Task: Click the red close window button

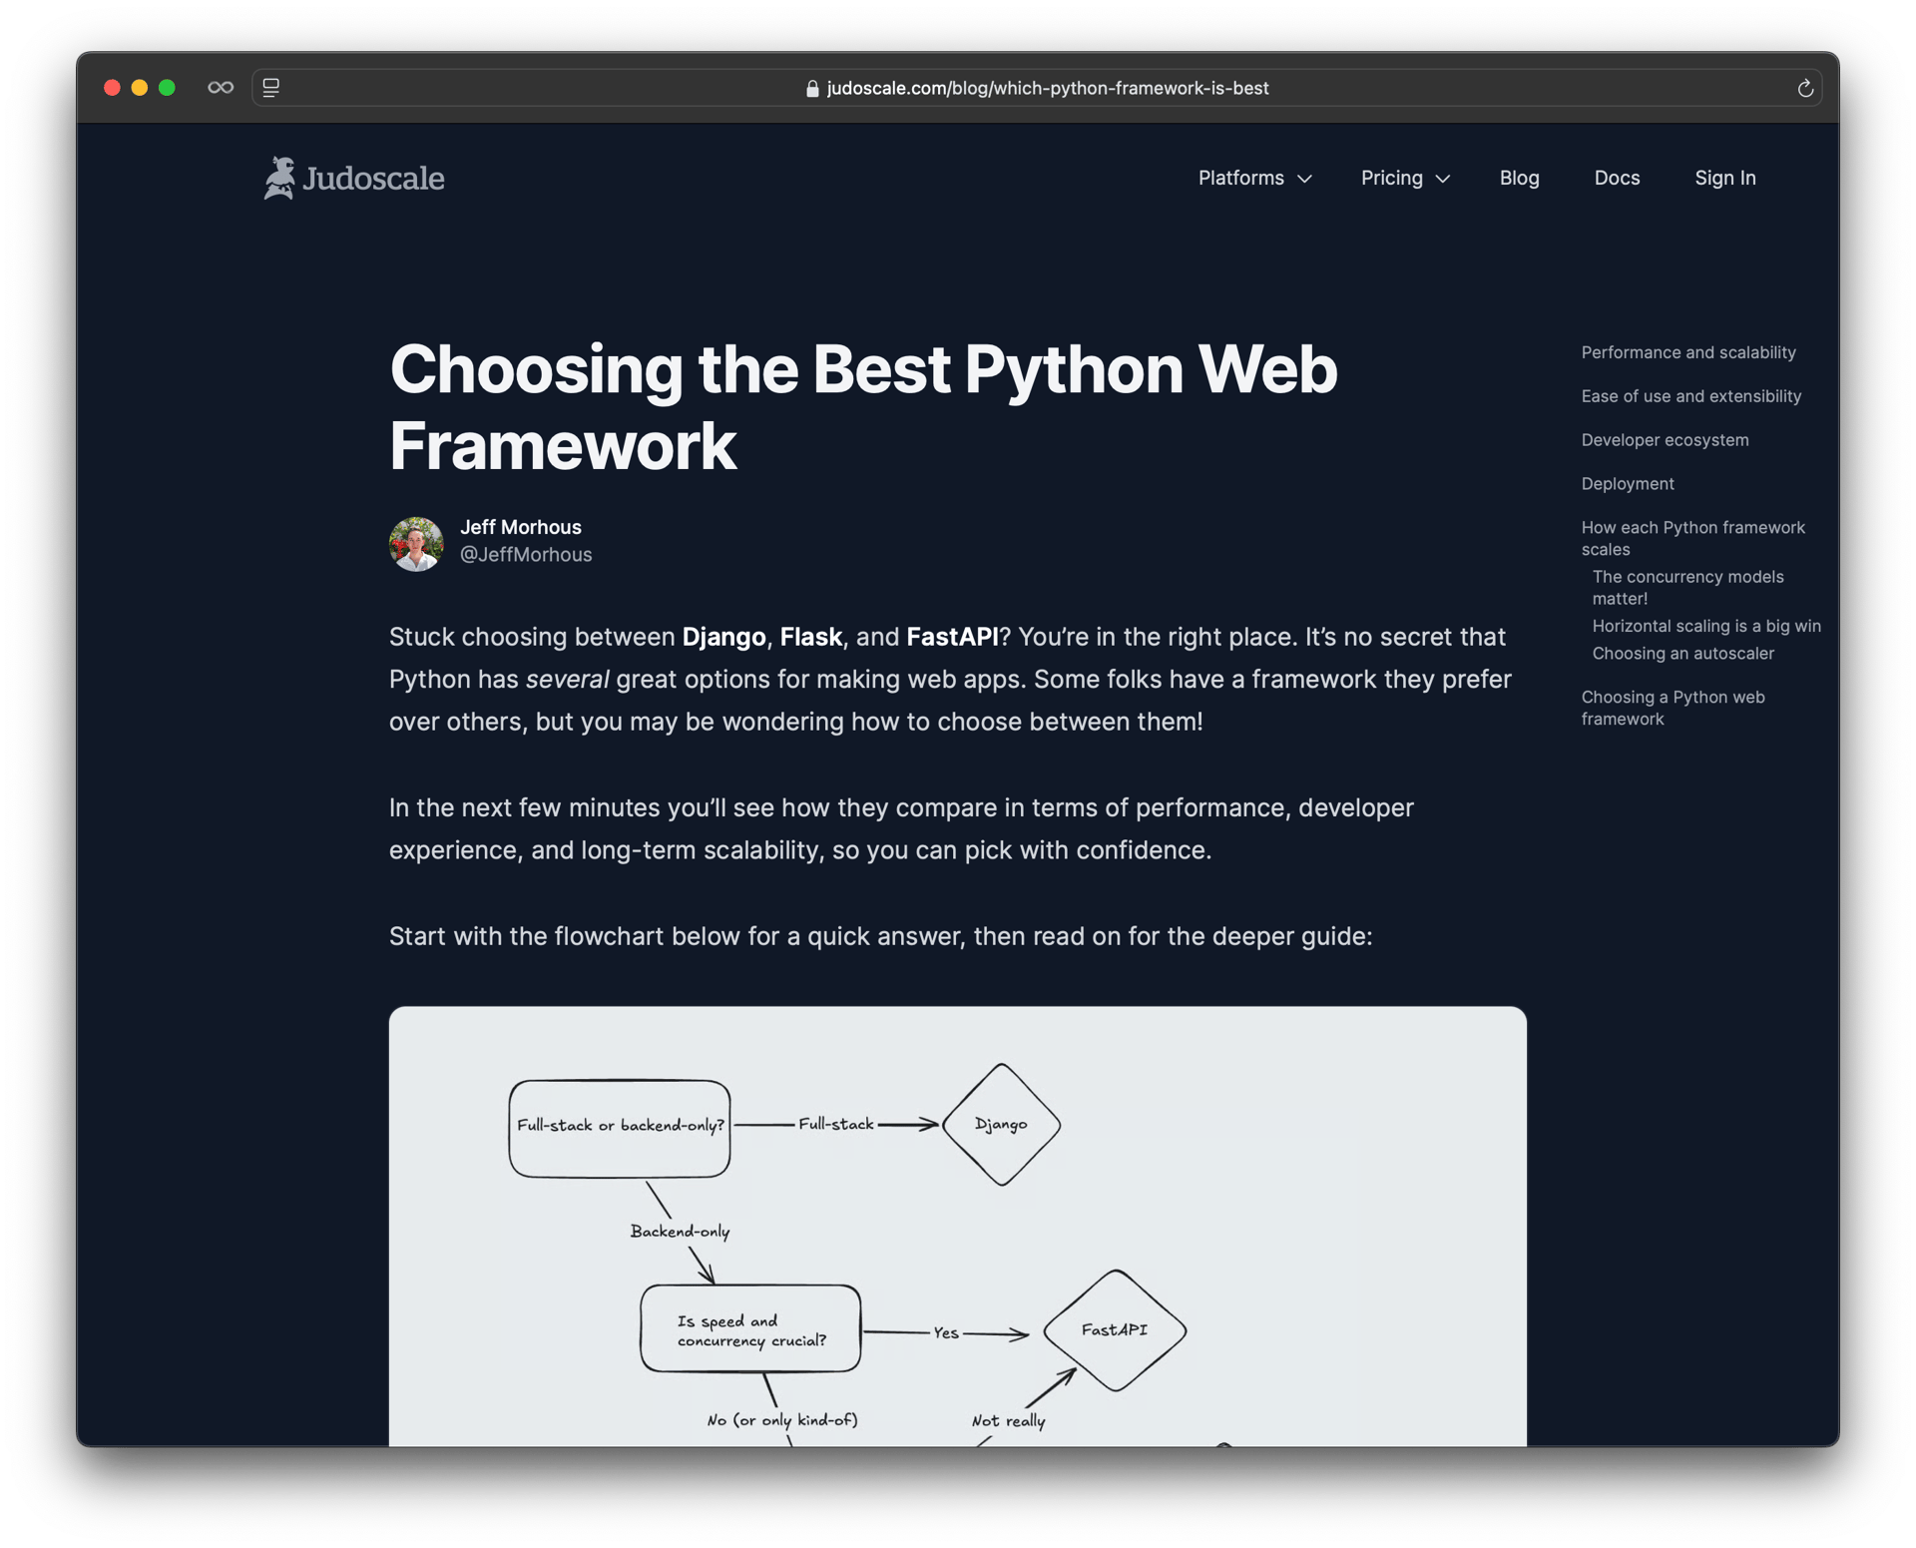Action: [x=112, y=88]
